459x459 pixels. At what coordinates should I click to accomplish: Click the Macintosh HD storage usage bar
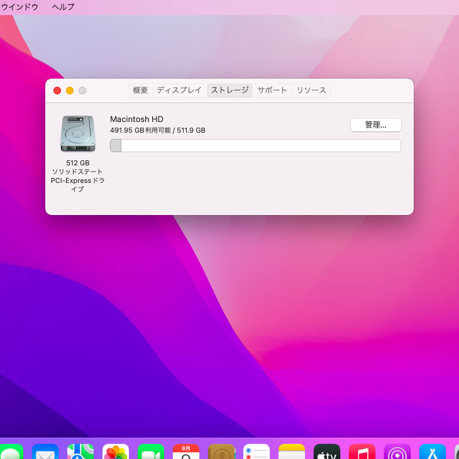pos(255,145)
